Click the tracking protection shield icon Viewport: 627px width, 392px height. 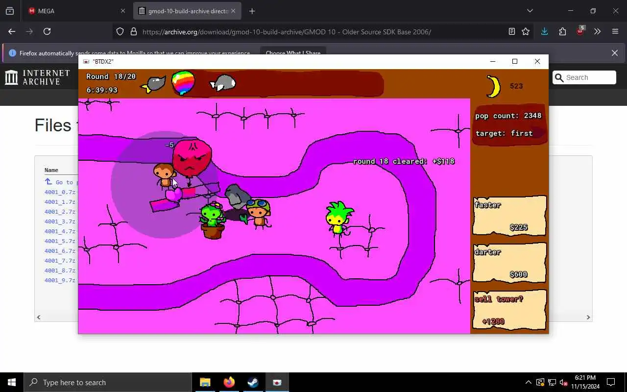pyautogui.click(x=120, y=32)
